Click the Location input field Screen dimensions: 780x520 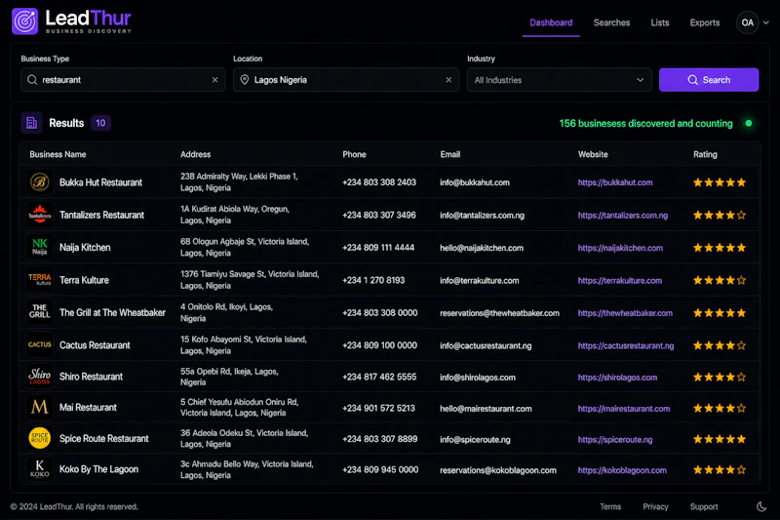click(346, 80)
